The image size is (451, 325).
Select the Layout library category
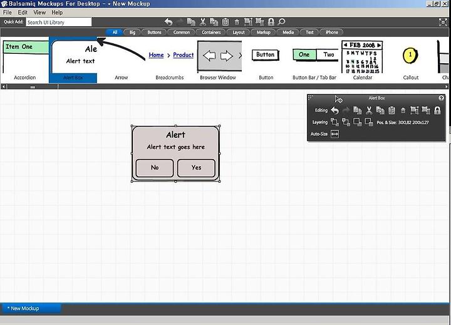click(x=239, y=32)
